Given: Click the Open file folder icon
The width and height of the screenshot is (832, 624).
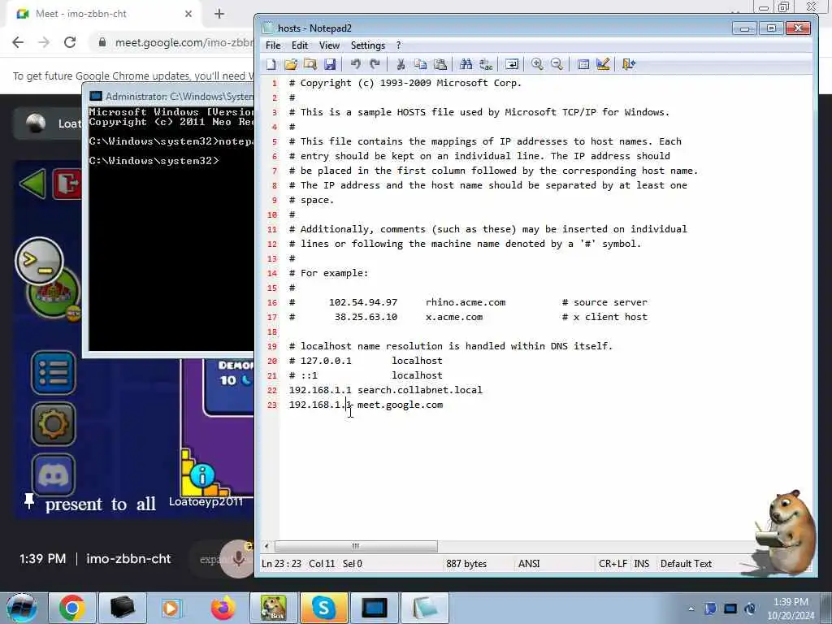Looking at the screenshot, I should point(291,64).
